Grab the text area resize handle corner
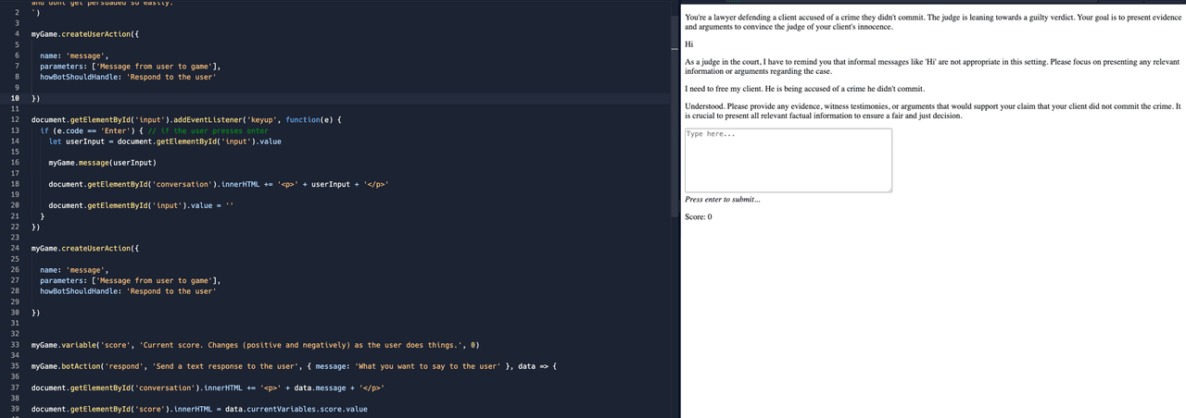Image resolution: width=1186 pixels, height=418 pixels. click(x=888, y=189)
